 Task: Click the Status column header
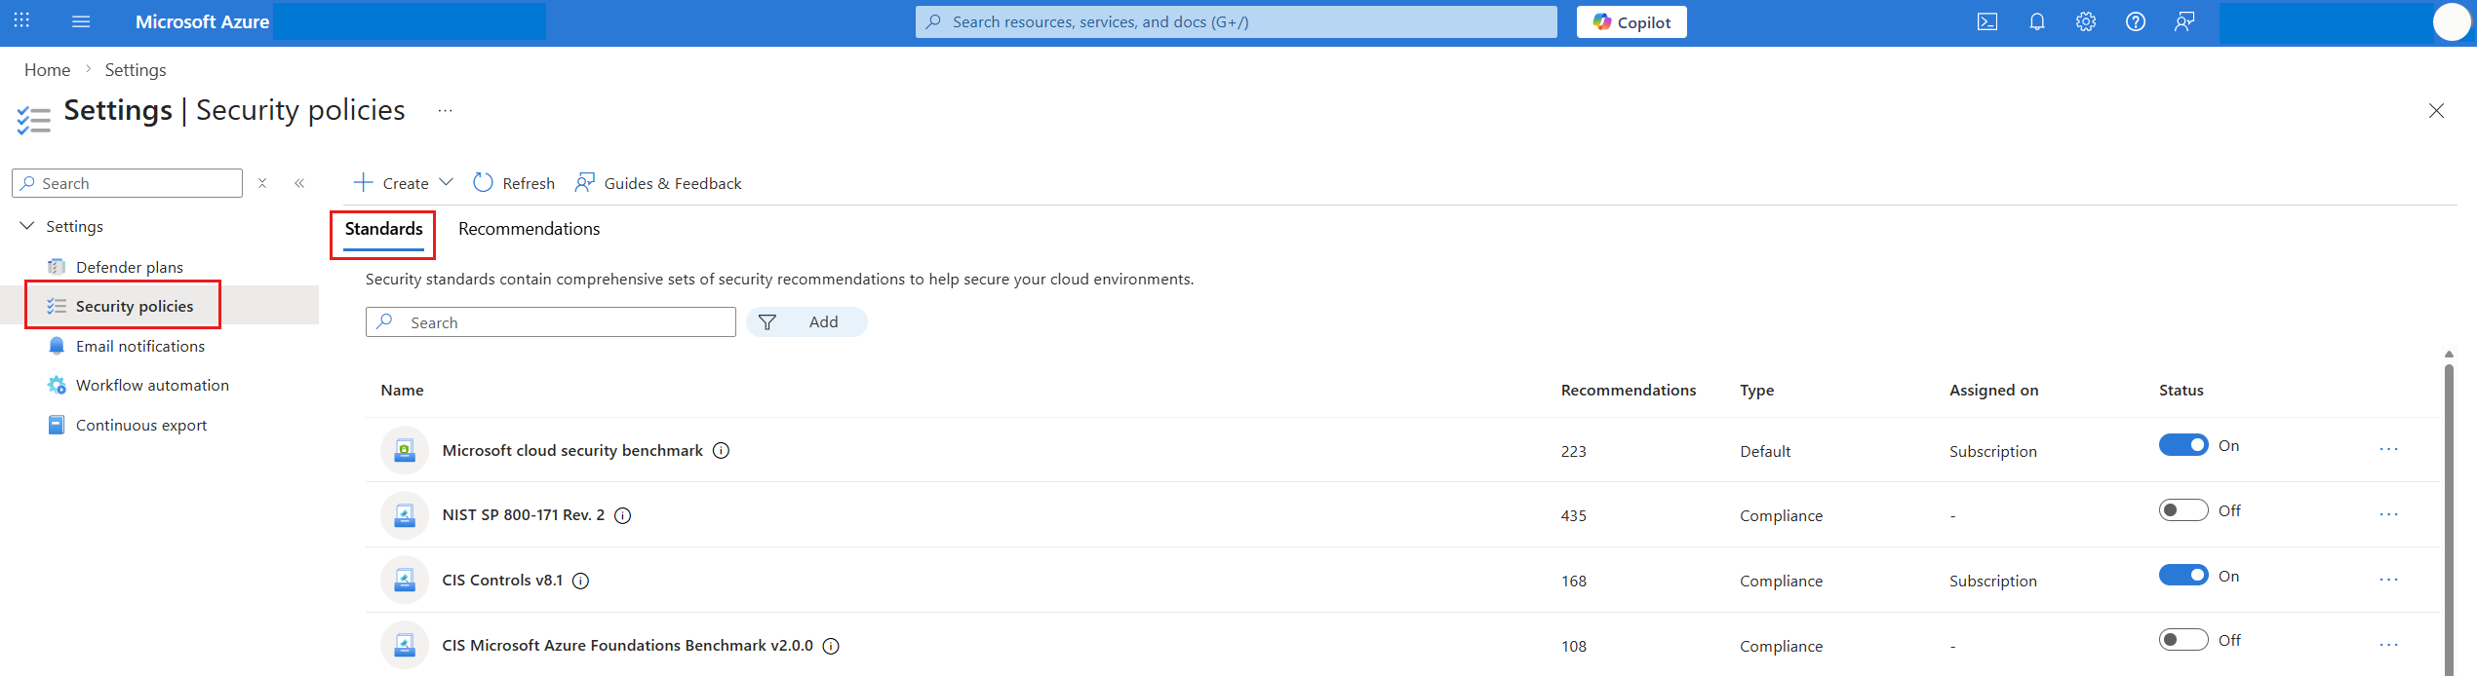2181,391
